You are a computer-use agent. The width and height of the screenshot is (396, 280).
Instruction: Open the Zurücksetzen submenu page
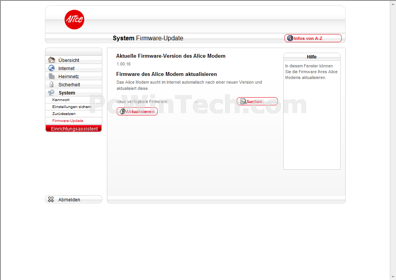(x=74, y=113)
